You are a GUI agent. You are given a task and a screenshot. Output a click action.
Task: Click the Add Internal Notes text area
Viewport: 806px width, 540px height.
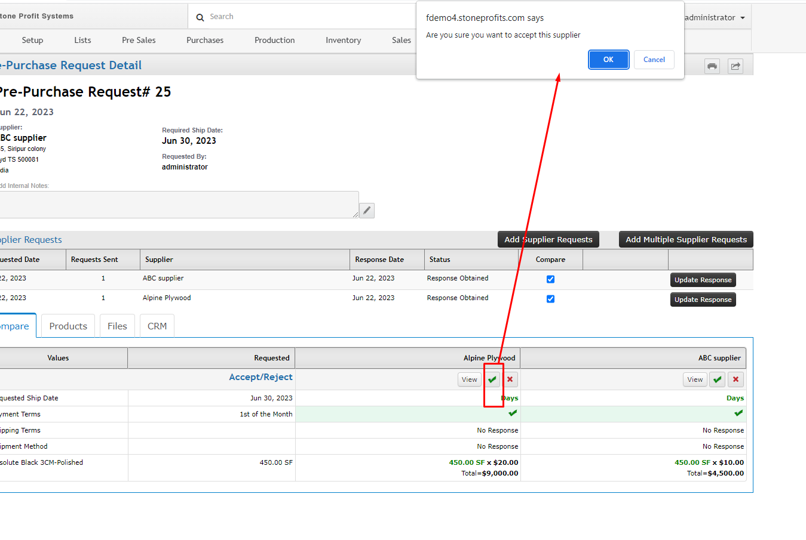179,205
